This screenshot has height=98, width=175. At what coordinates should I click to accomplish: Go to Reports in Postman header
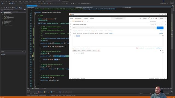tap(86, 18)
